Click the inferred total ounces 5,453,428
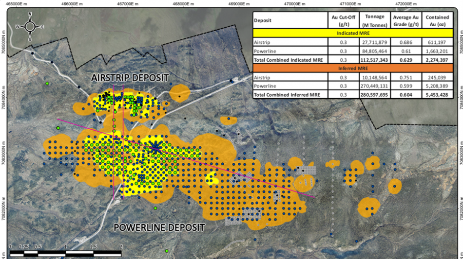The width and height of the screenshot is (463, 259). click(437, 95)
